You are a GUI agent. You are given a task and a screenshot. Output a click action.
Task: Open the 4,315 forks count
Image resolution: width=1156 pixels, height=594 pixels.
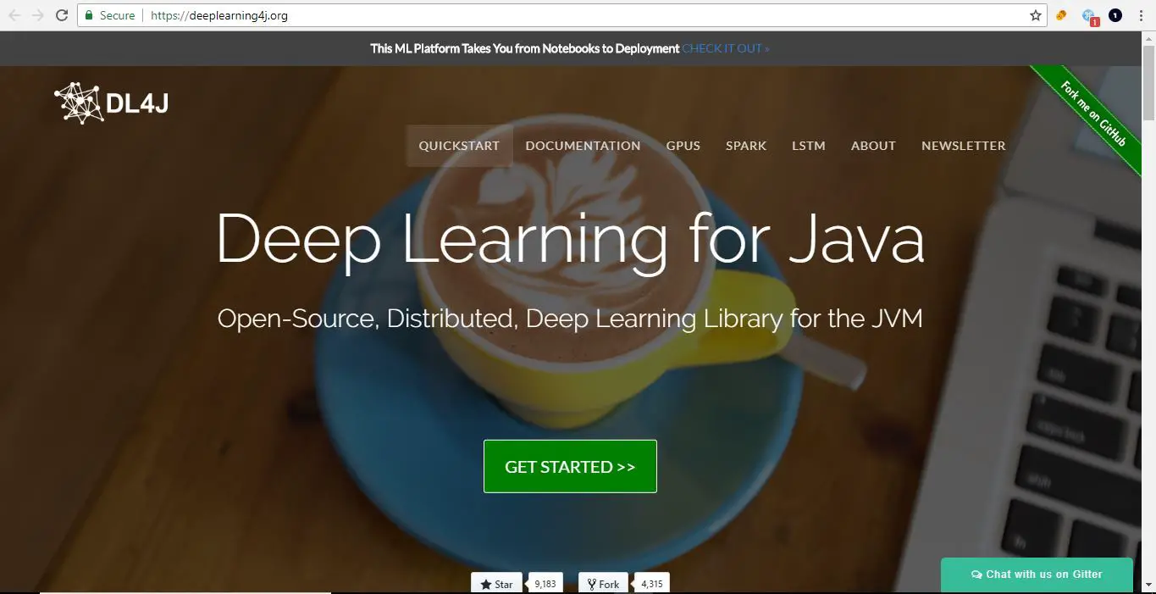651,584
